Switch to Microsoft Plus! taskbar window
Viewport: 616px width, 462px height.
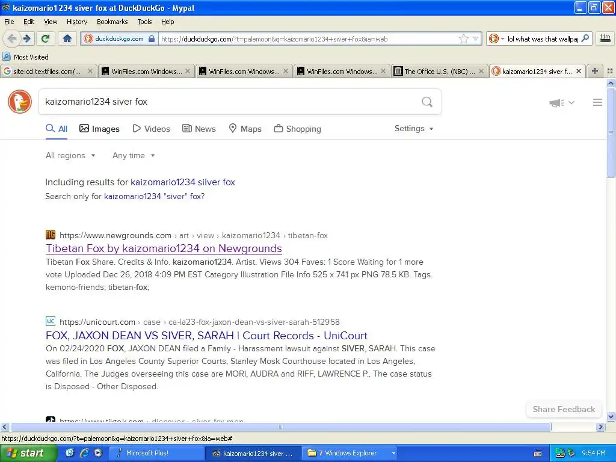click(156, 454)
